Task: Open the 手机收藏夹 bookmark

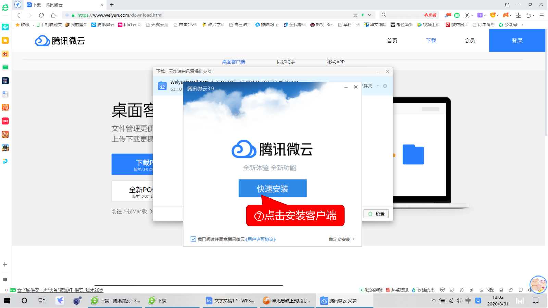Action: tap(49, 25)
